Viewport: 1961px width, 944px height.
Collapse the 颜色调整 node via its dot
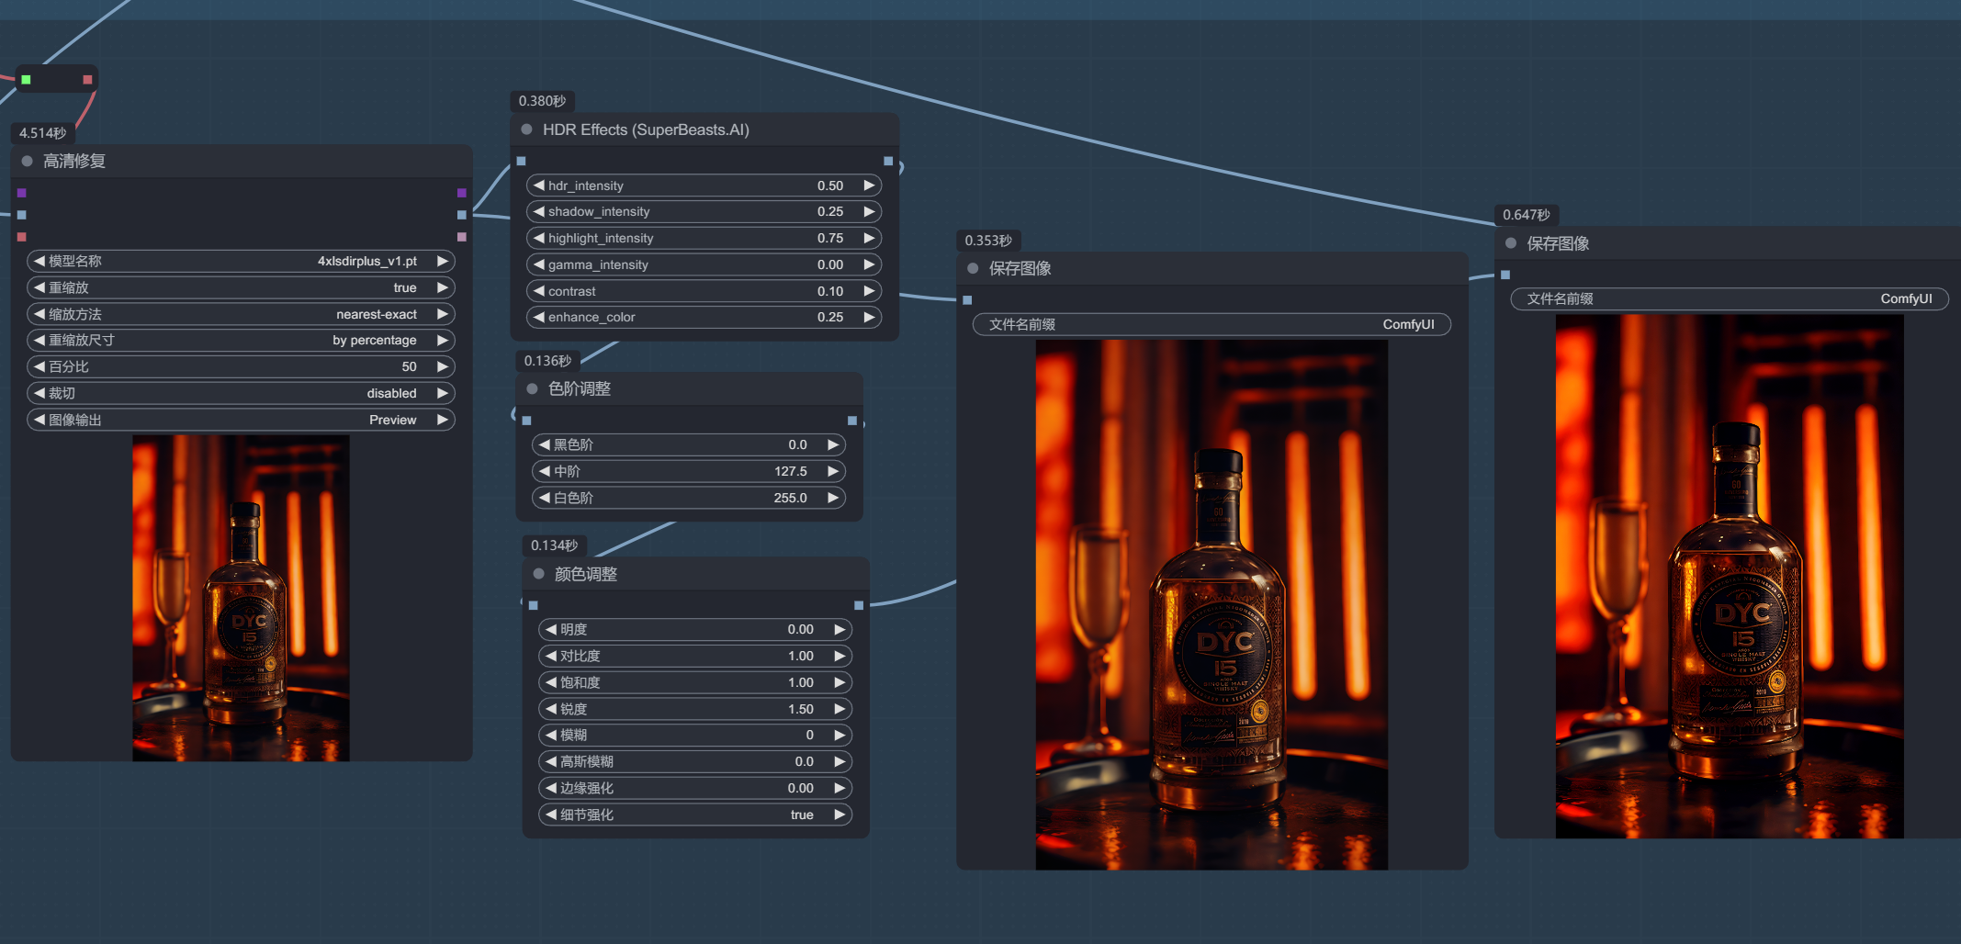tap(539, 574)
